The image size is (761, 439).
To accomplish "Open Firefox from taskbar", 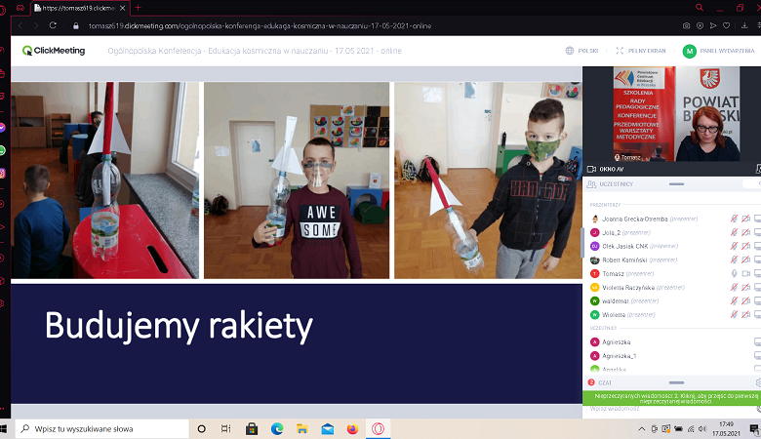I will coord(352,429).
